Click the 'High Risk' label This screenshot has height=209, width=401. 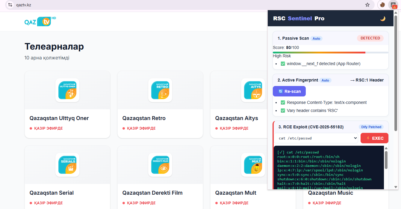coord(282,56)
